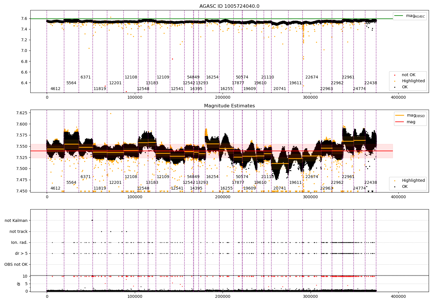
Task: Click obsid label 5564 in the top plot
Action: 71,83
